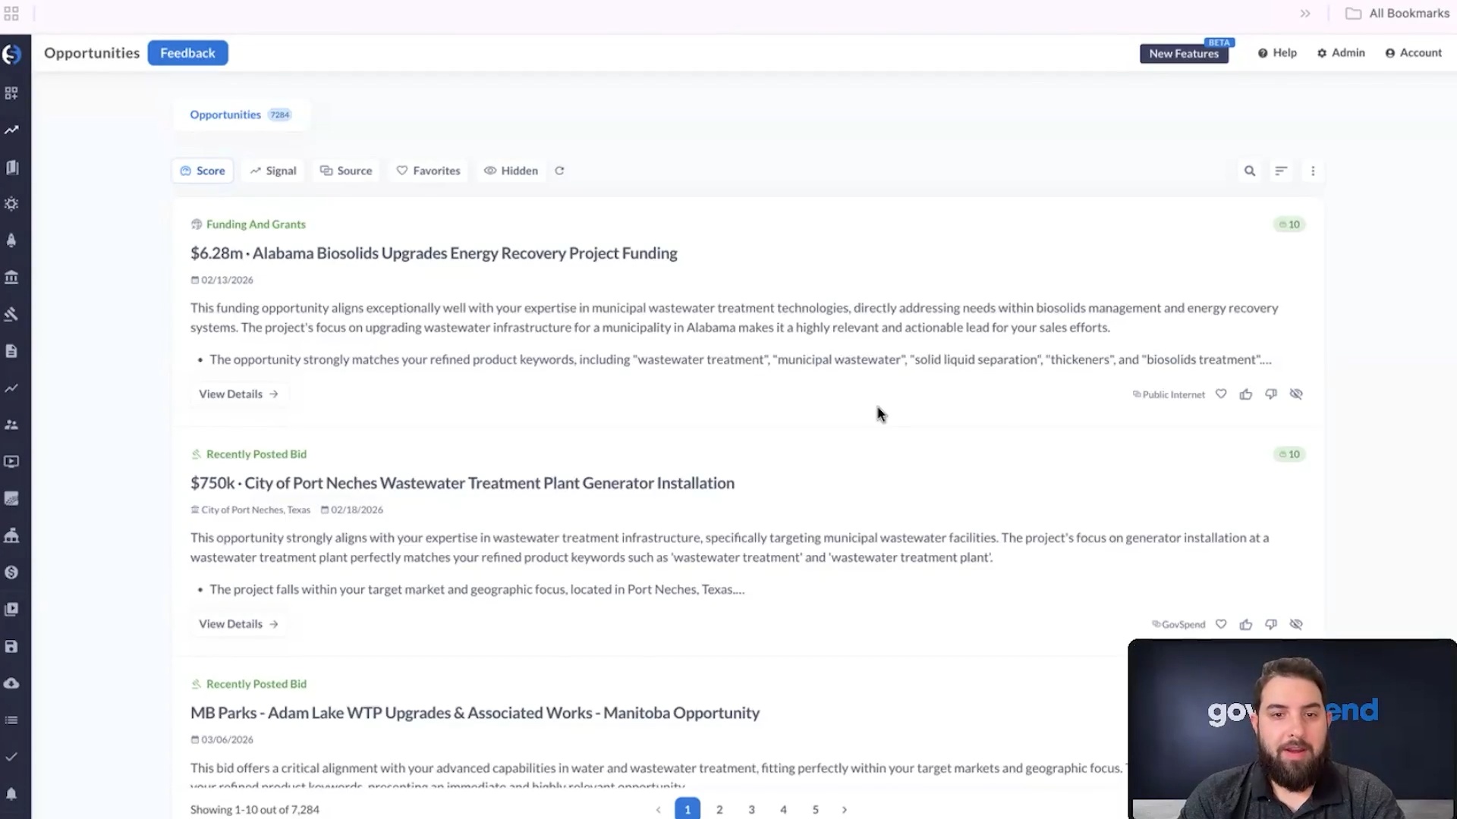Screen dimensions: 1457x819
Task: Click the bell notifications icon in sidebar
Action: tap(11, 792)
